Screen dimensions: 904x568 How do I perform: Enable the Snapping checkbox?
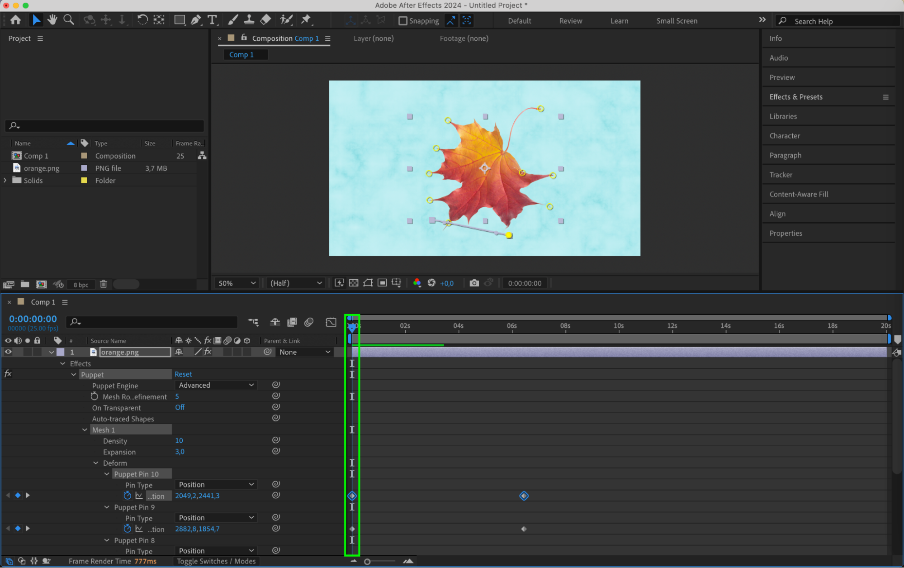402,21
